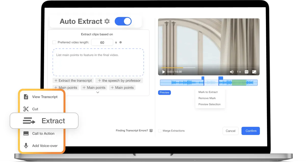The width and height of the screenshot is (306, 164).
Task: Switch the video to fullscreen
Action: (254, 72)
